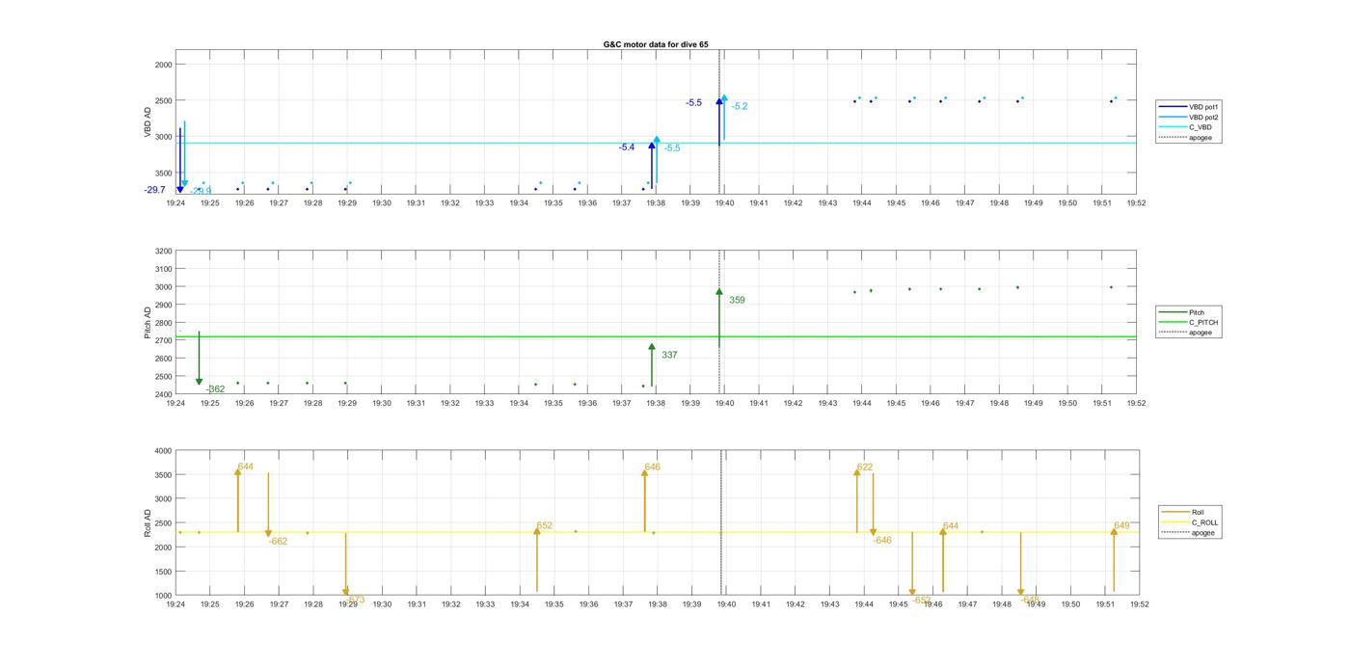Viewport: 1350px width, 668px height.
Task: Click the '-662' roll data label
Action: click(x=278, y=542)
